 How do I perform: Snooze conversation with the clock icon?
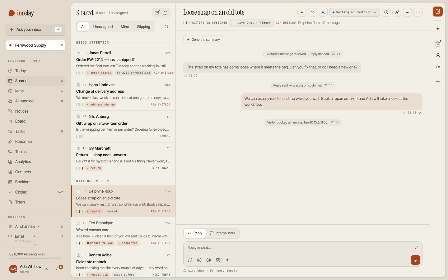point(386,12)
